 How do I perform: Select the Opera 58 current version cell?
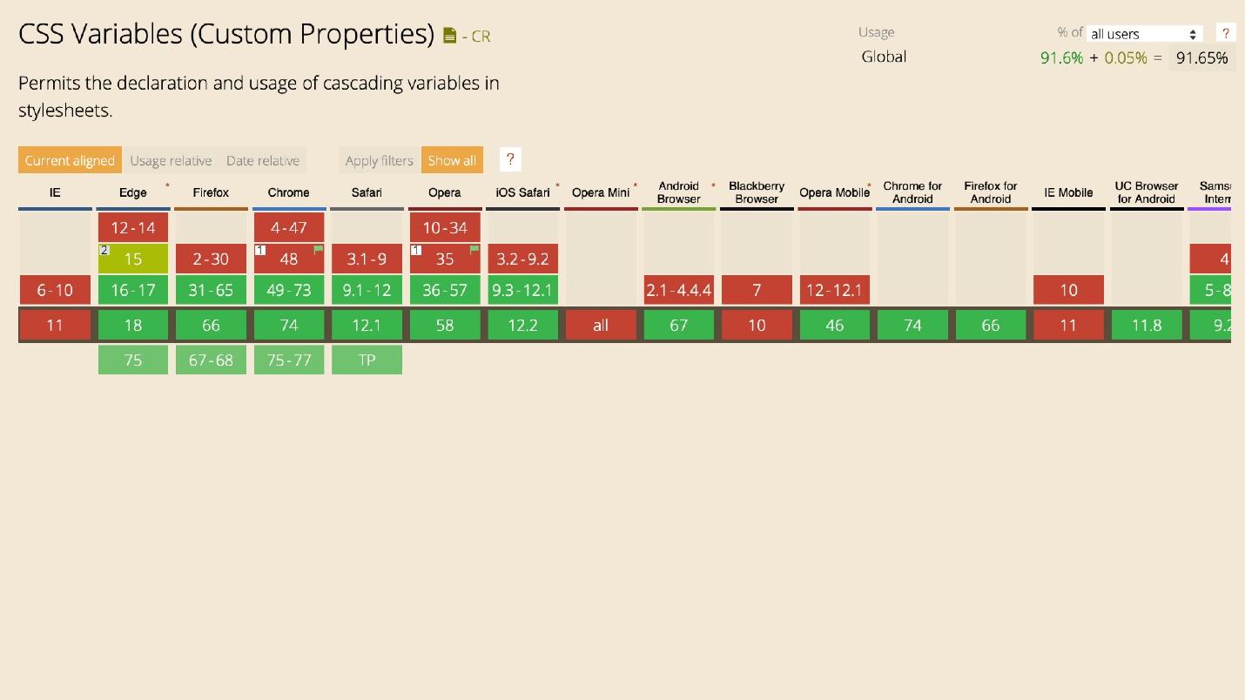(x=445, y=325)
